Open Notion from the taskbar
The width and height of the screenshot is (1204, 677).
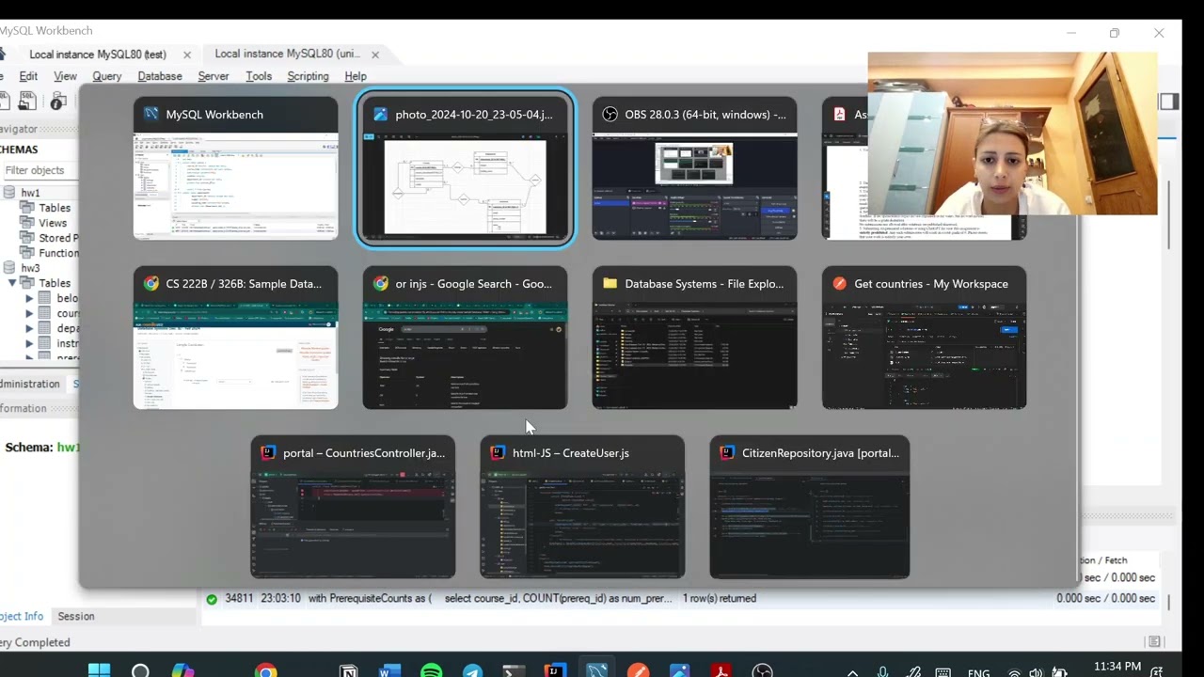348,671
